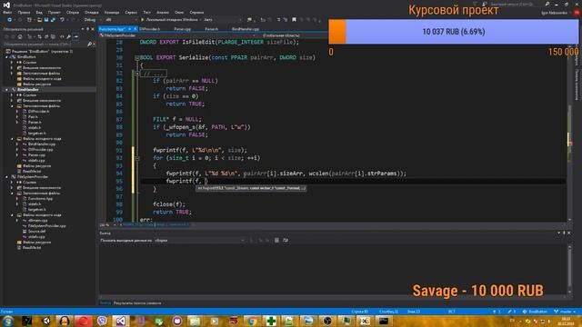Switch to the Parser.cpp editor tab

(x=182, y=29)
